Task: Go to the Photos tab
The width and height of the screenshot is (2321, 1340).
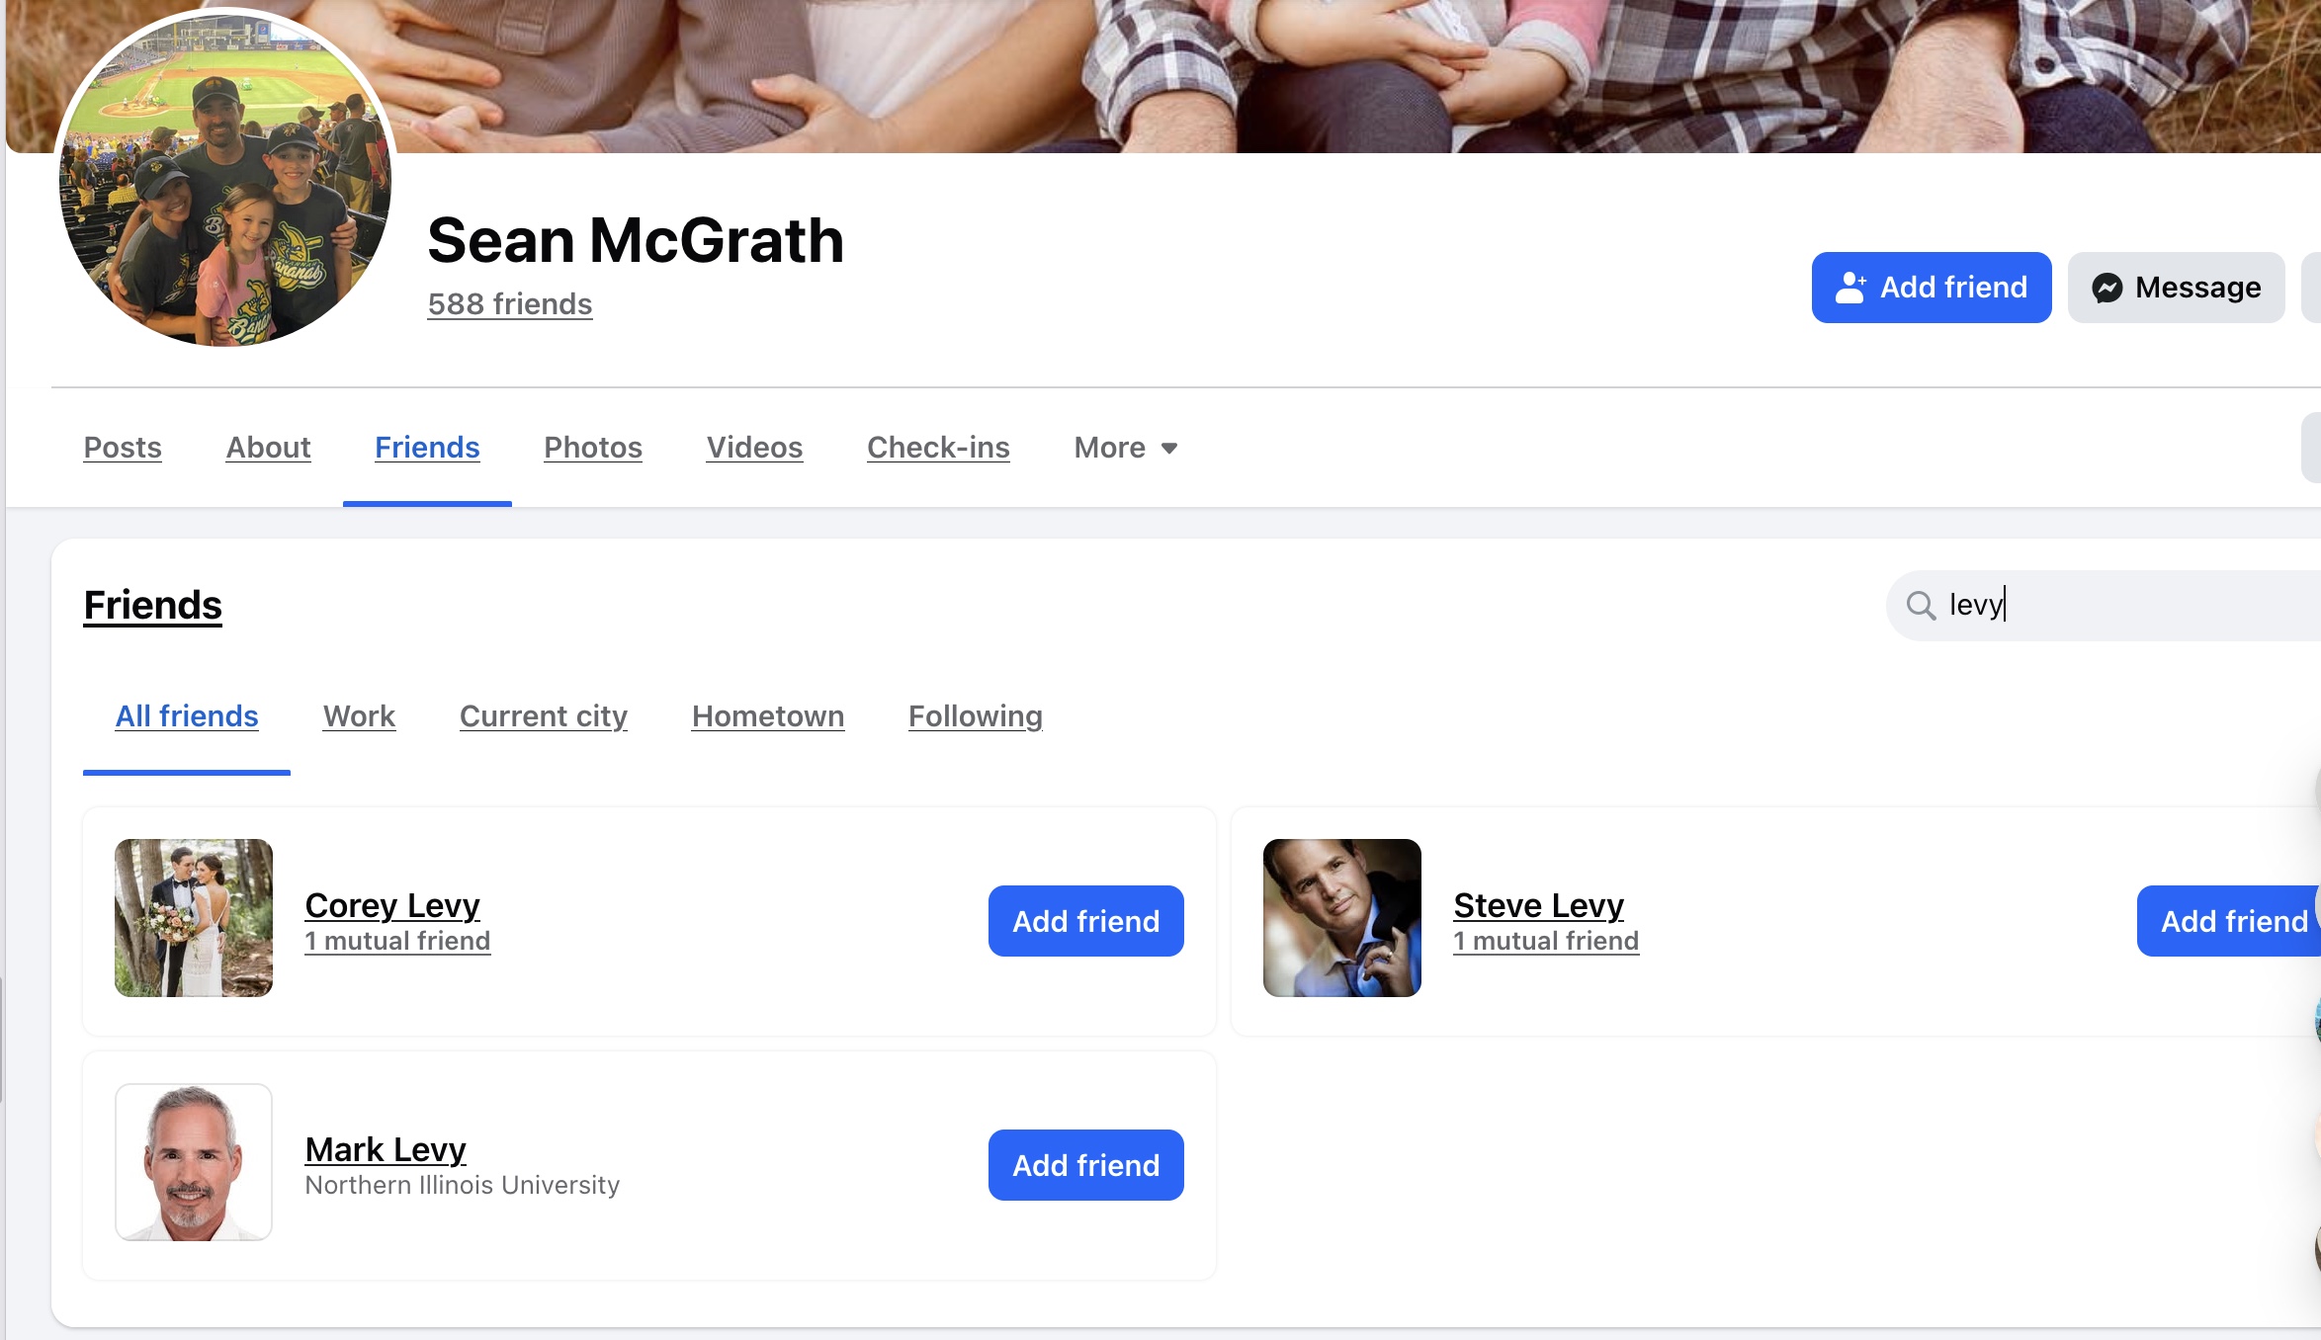Action: (593, 448)
